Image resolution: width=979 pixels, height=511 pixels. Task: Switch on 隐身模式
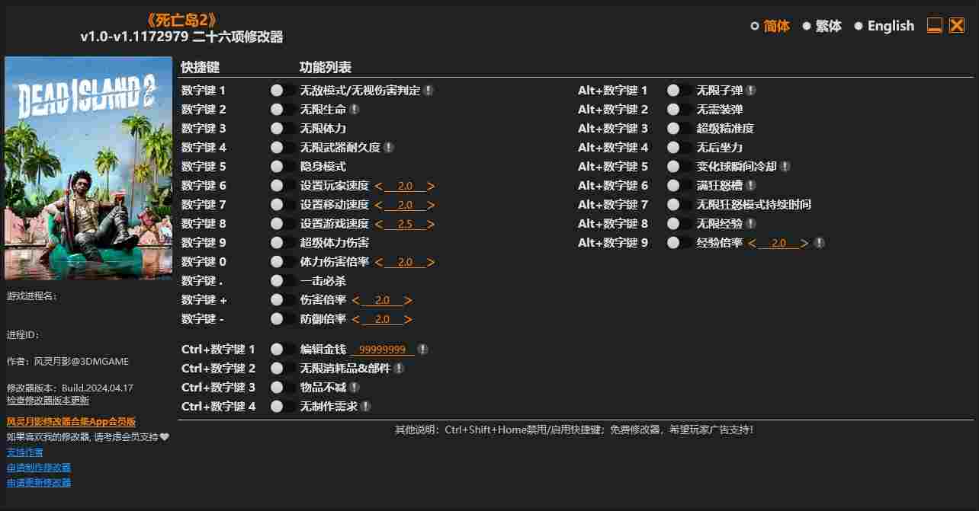[283, 166]
